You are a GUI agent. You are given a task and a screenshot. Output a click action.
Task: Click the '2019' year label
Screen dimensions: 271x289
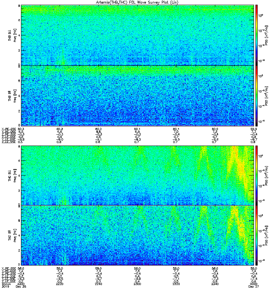pyautogui.click(x=5, y=286)
